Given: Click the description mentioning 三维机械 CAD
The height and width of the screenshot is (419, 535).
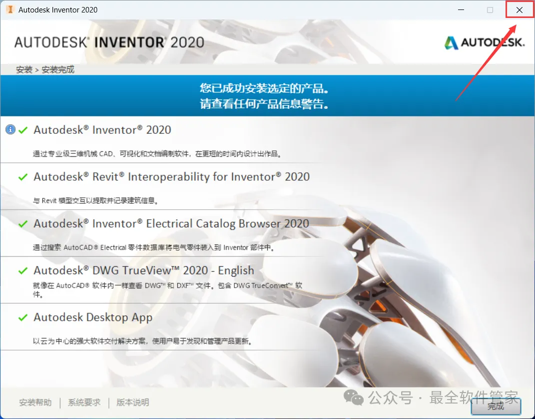Looking at the screenshot, I should (x=158, y=154).
